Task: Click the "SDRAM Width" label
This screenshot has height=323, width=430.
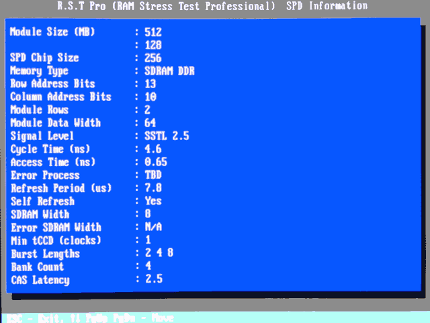Action: click(x=40, y=215)
